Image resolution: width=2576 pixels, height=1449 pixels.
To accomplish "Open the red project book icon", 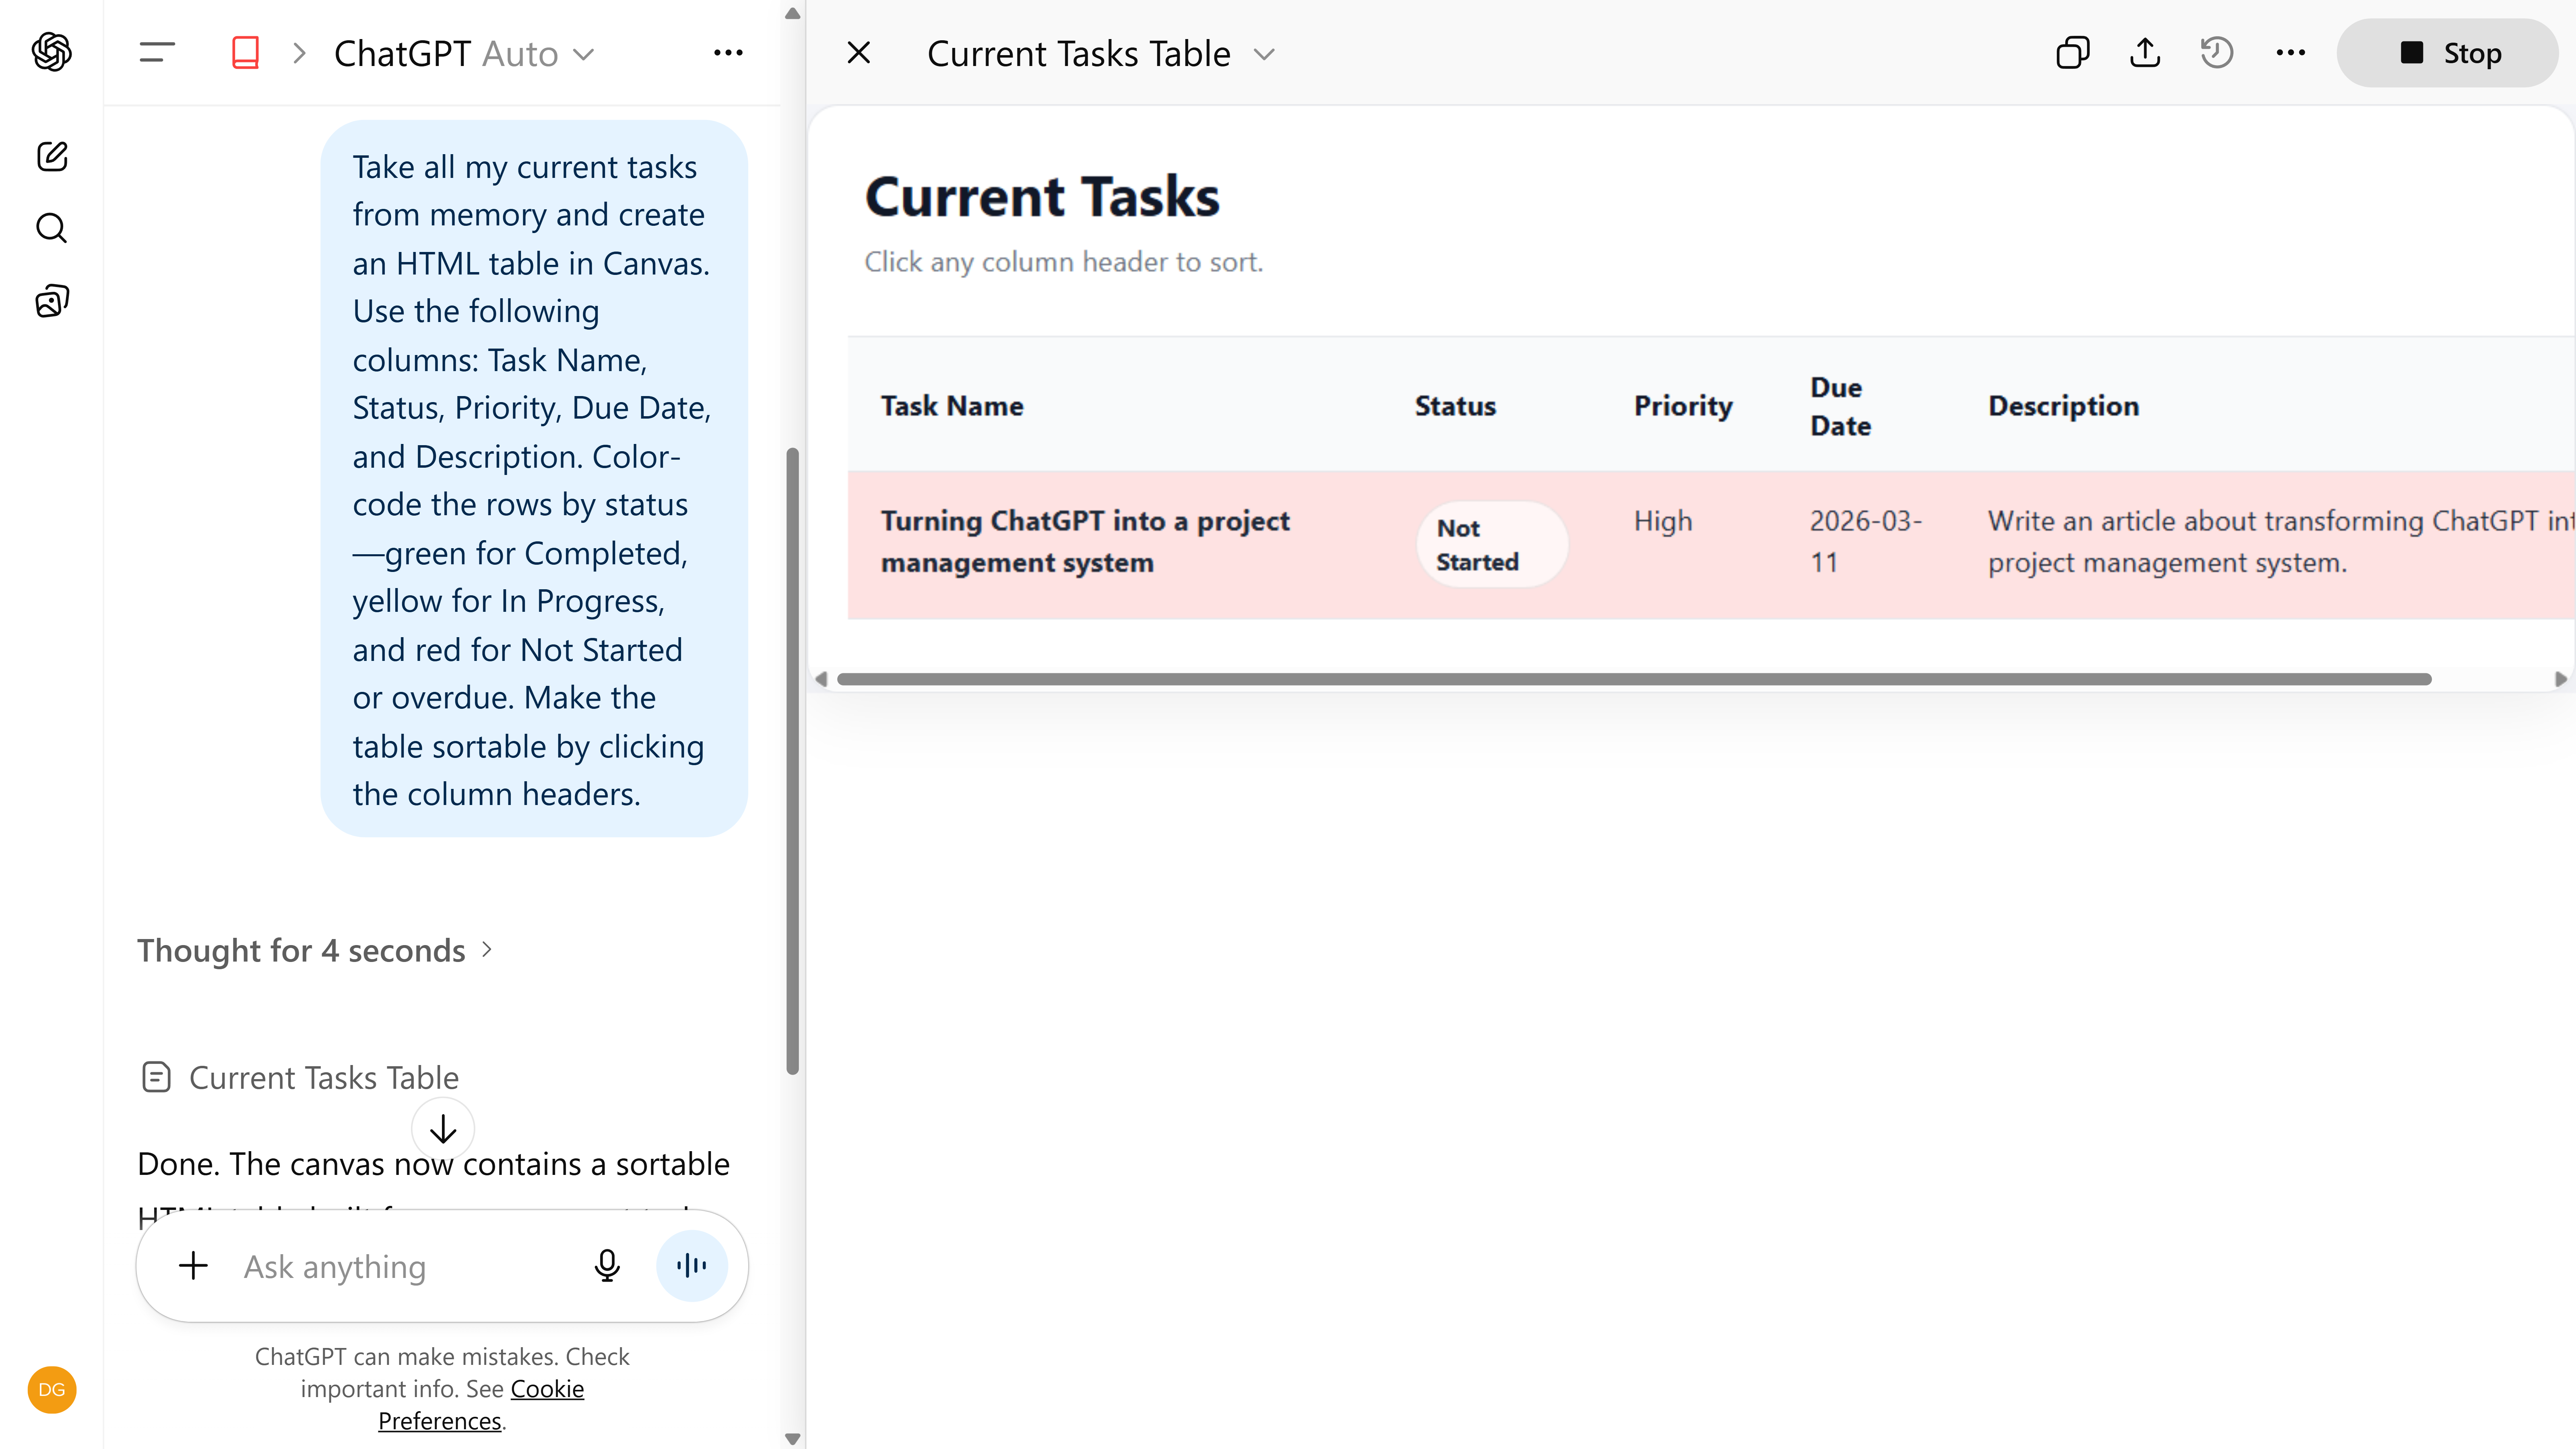I will coord(245,53).
